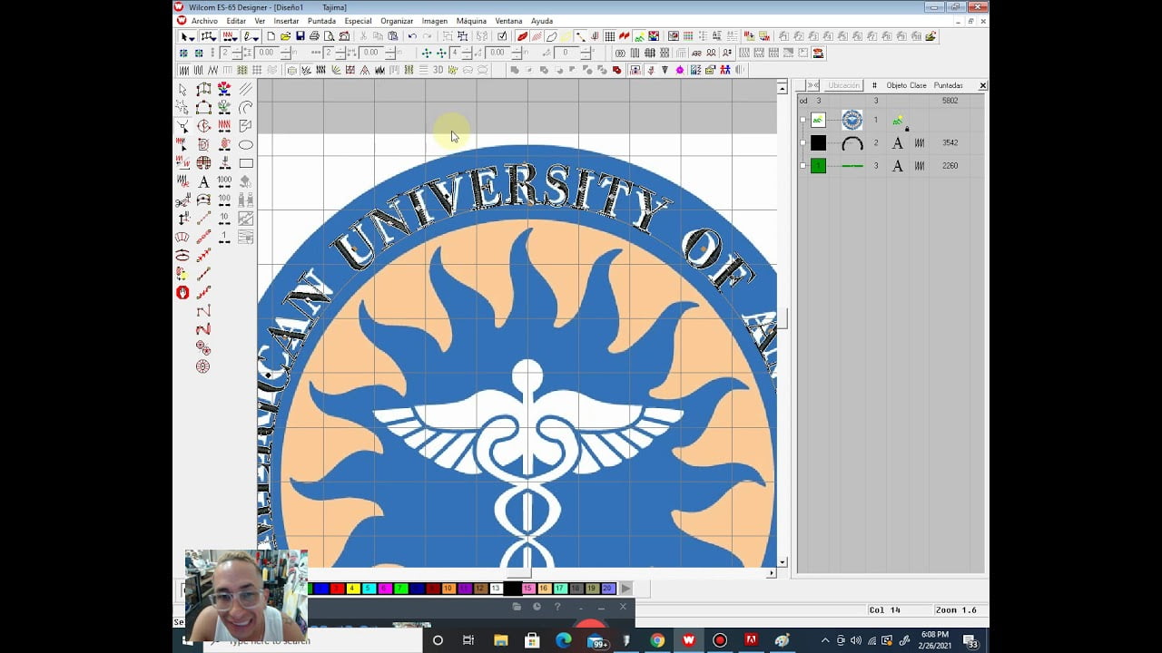Select yellow color swatch 4 in palette
Image resolution: width=1162 pixels, height=653 pixels.
[352, 589]
